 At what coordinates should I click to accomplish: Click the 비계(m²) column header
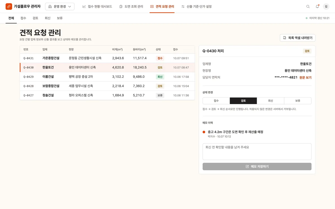click(117, 49)
